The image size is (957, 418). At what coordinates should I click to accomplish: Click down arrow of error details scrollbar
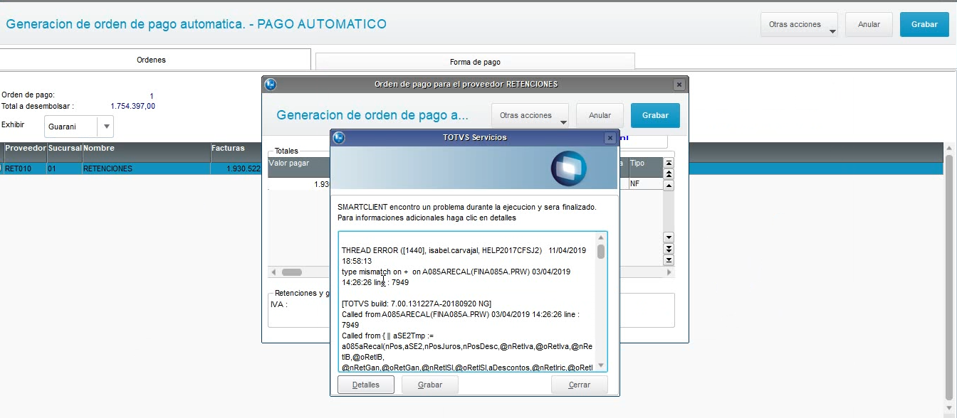point(601,365)
